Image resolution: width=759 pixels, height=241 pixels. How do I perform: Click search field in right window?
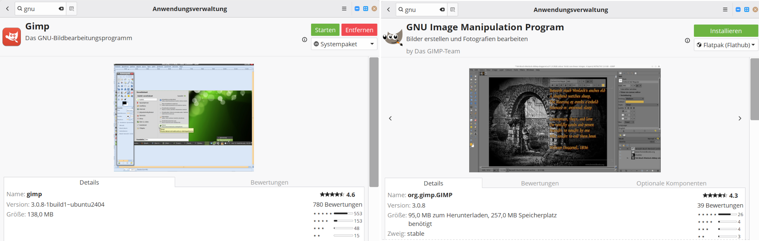(x=422, y=9)
